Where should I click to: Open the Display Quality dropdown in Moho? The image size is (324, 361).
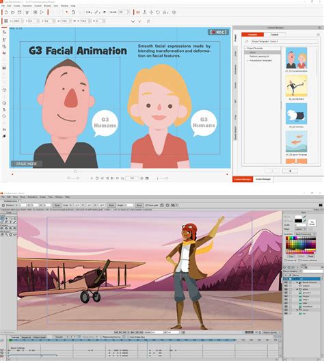pyautogui.click(x=272, y=332)
